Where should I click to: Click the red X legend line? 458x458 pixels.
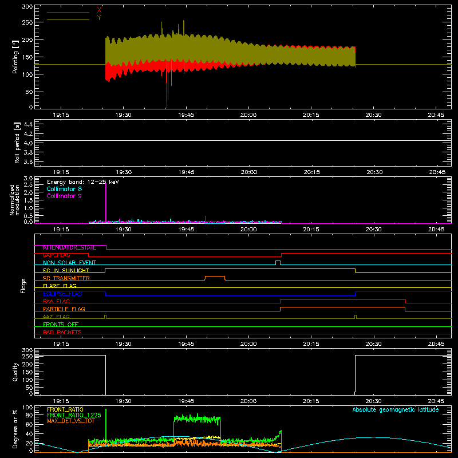68,12
